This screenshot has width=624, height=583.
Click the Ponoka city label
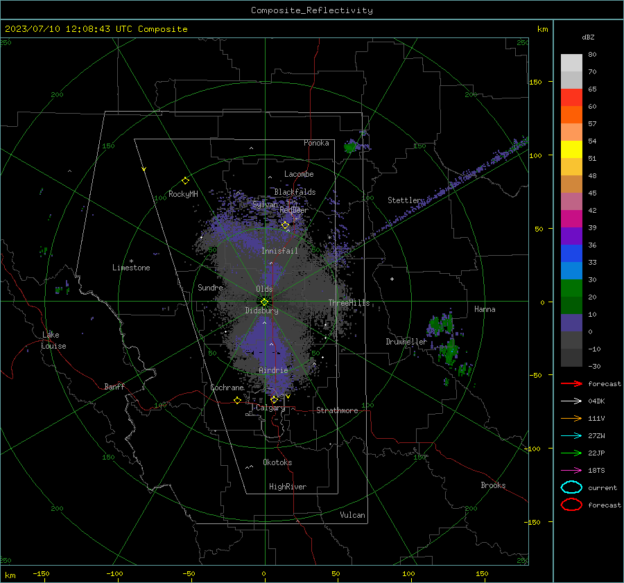316,143
